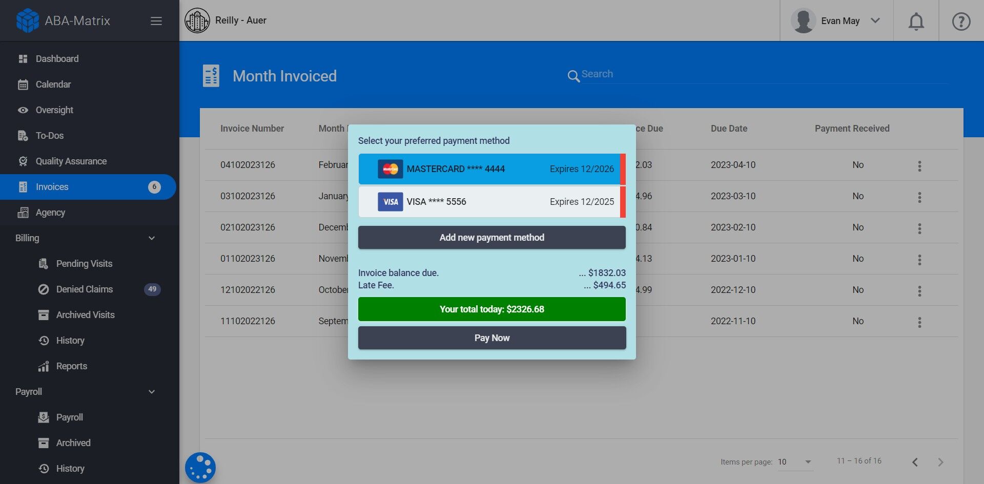The height and width of the screenshot is (484, 984).
Task: Open the Agency section
Action: (50, 212)
